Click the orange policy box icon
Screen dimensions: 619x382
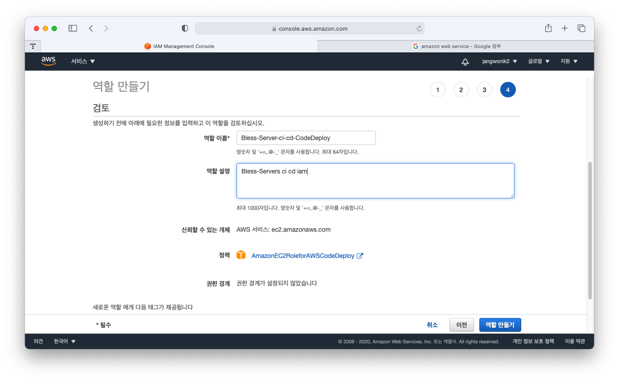(241, 255)
